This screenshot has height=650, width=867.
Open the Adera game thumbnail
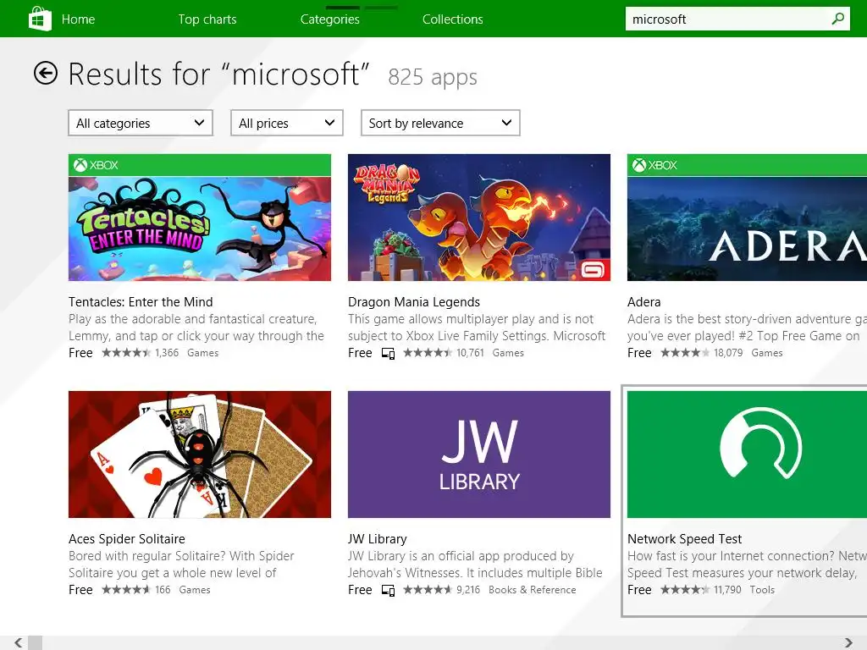click(747, 218)
